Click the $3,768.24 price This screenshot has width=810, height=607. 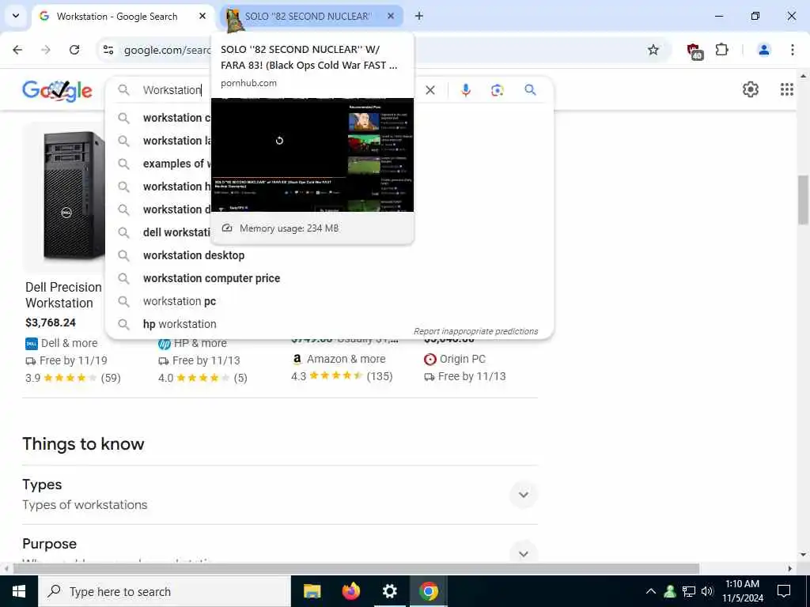[x=51, y=322]
